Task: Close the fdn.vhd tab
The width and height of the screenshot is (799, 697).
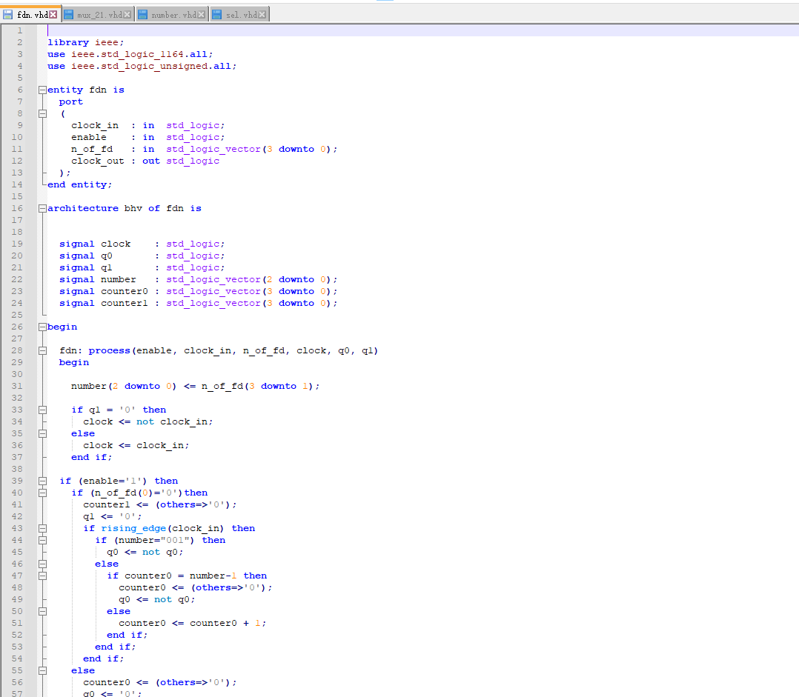Action: [53, 15]
